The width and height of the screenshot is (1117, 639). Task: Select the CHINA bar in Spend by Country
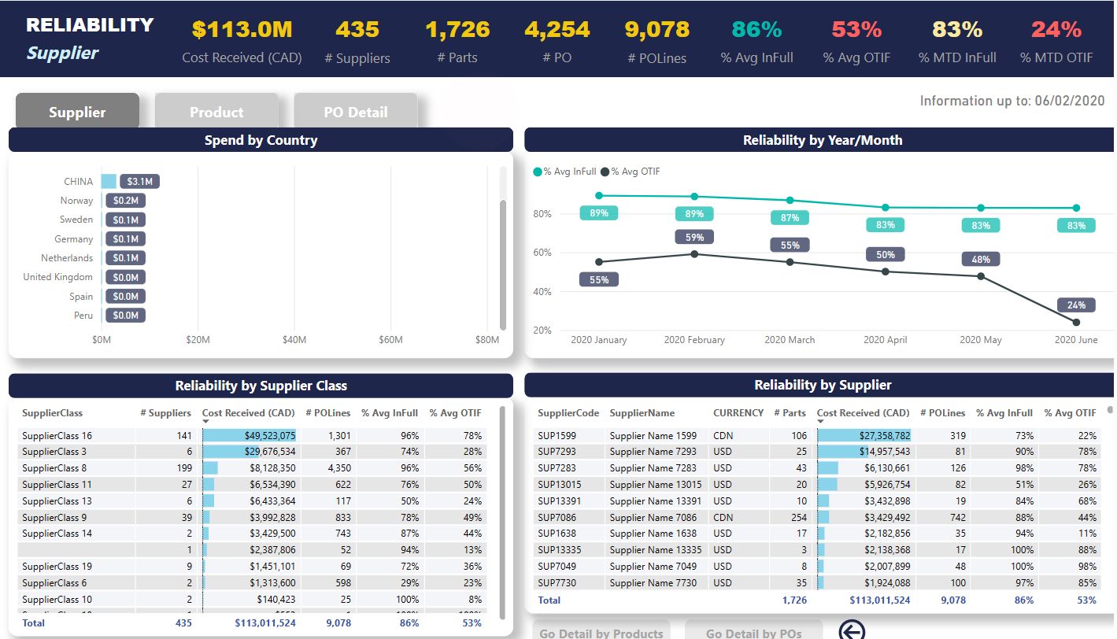(109, 181)
